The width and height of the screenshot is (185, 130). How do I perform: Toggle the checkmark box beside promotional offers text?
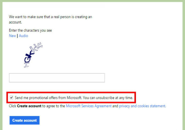pyautogui.click(x=11, y=97)
